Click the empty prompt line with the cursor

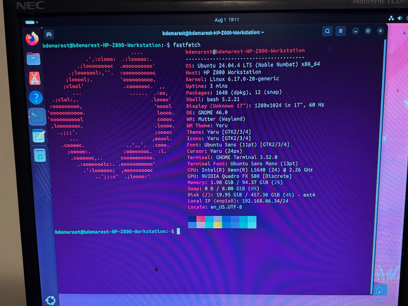[117, 232]
